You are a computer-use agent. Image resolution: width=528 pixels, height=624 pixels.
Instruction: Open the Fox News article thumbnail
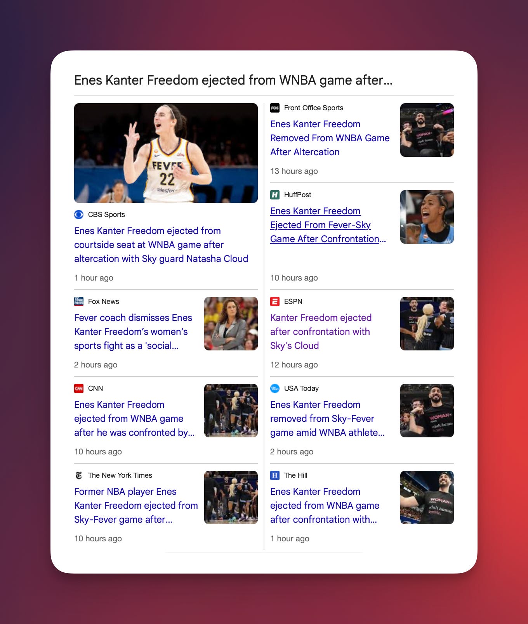(231, 324)
